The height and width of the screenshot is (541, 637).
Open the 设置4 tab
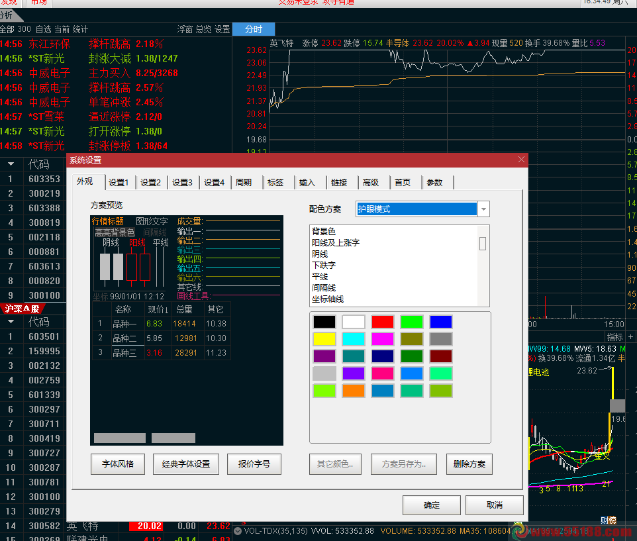pos(214,183)
